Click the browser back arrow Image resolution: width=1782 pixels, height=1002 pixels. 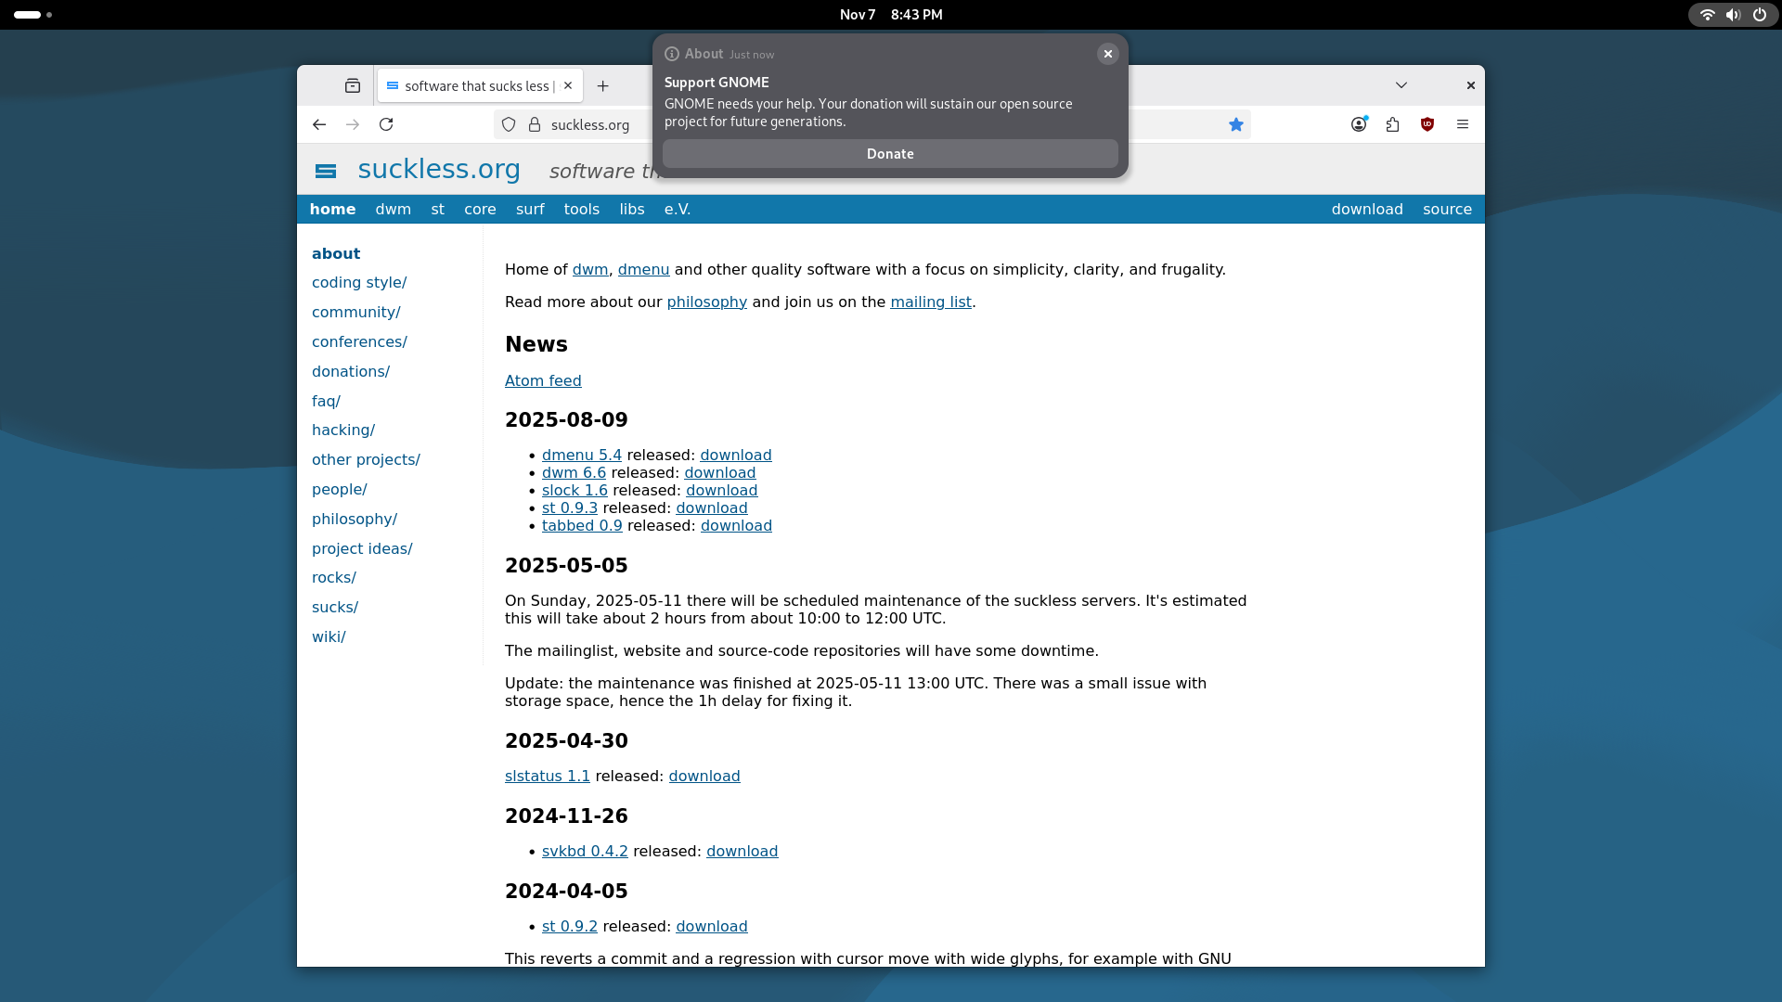pyautogui.click(x=319, y=124)
